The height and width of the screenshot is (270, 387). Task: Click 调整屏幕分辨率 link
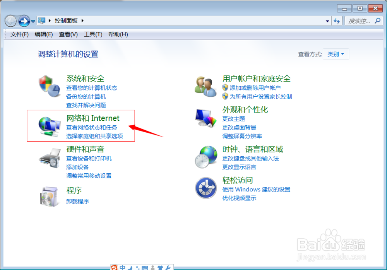[x=242, y=136]
